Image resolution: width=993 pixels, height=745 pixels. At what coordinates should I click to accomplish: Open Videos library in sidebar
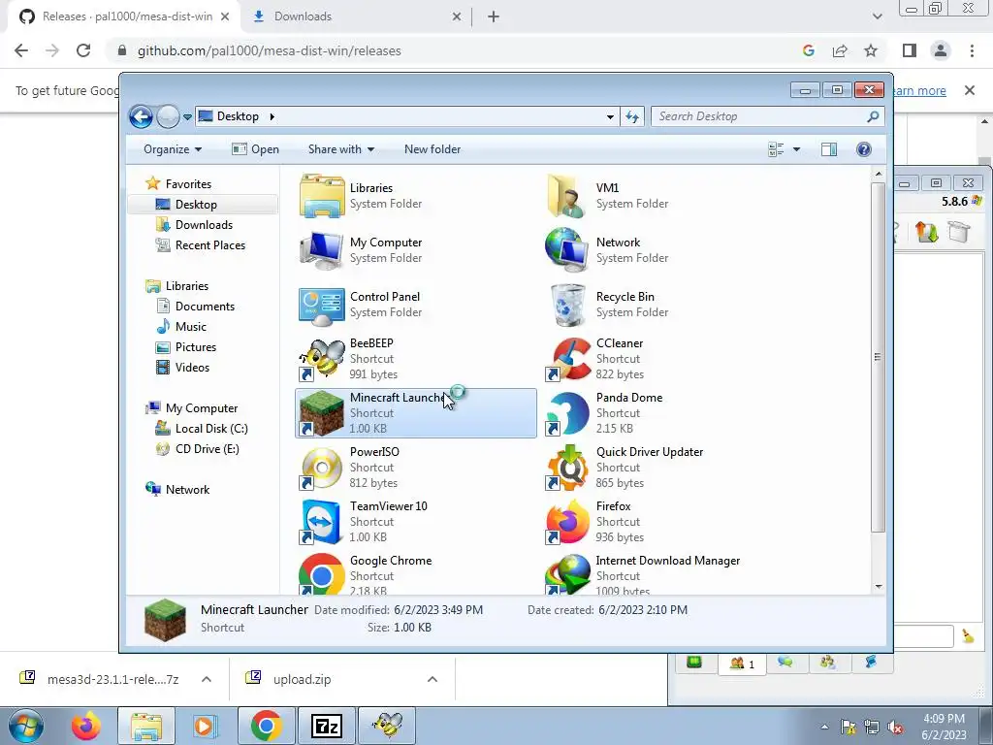pos(192,368)
